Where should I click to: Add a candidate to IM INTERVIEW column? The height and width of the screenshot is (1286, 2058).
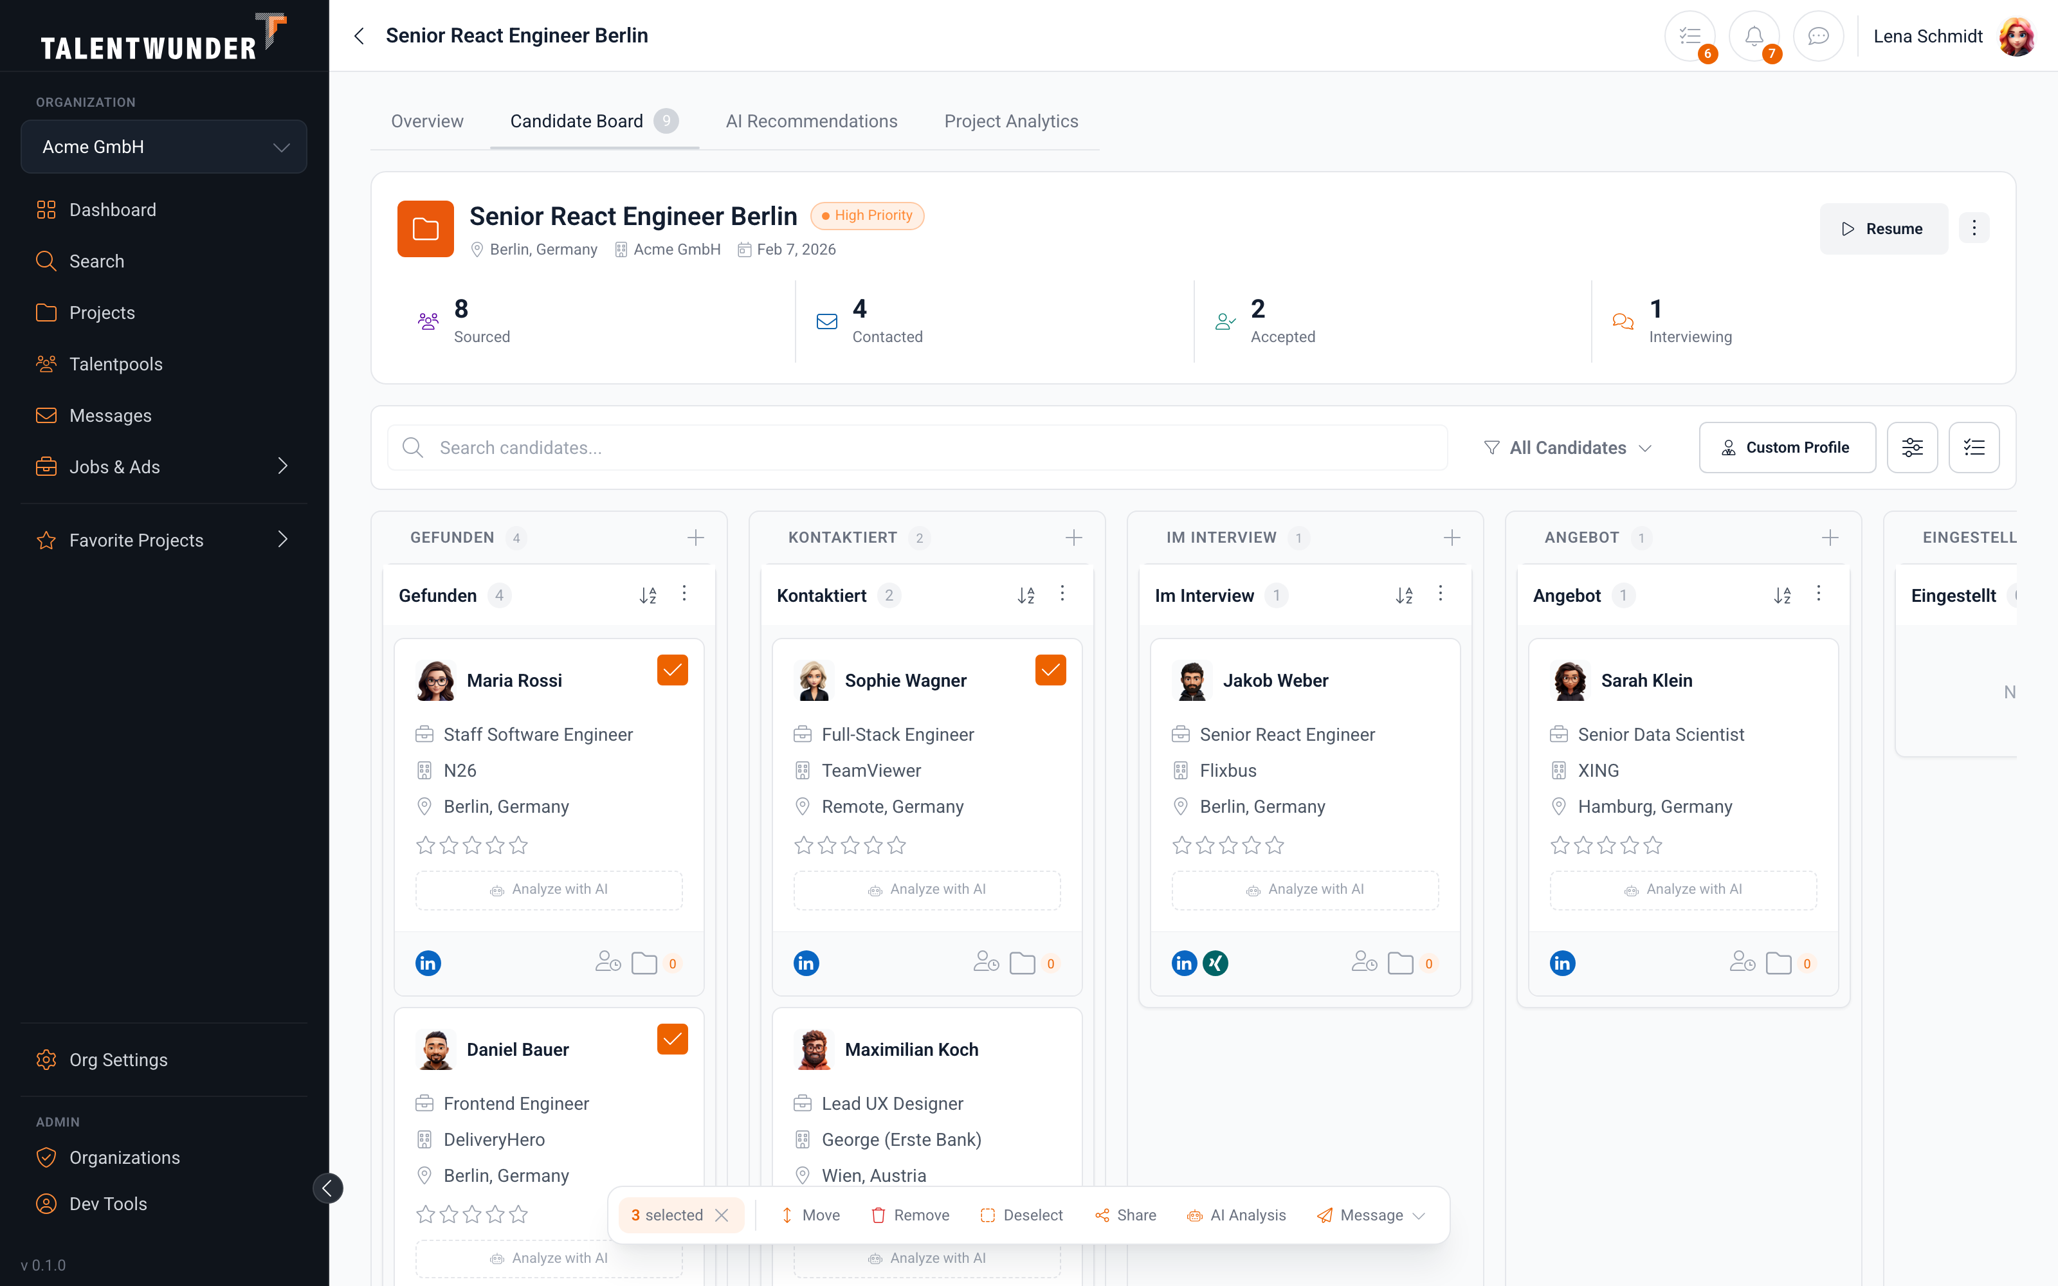pos(1452,538)
